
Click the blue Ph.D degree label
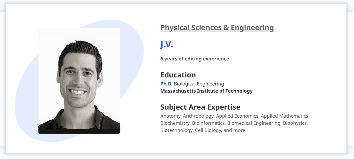tap(166, 84)
